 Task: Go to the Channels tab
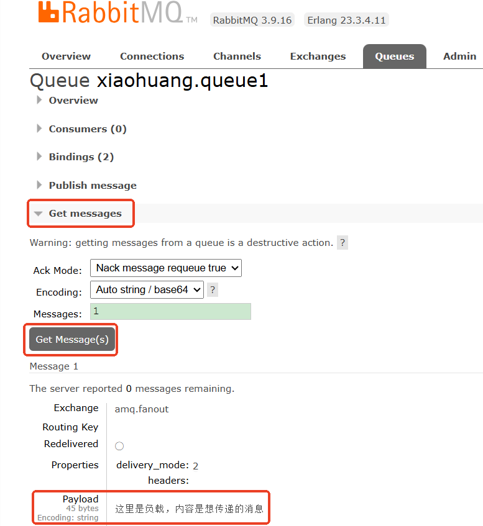coord(237,57)
